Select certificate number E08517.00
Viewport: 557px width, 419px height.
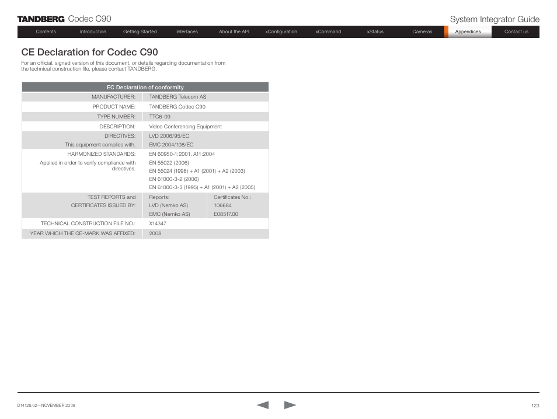pyautogui.click(x=226, y=214)
